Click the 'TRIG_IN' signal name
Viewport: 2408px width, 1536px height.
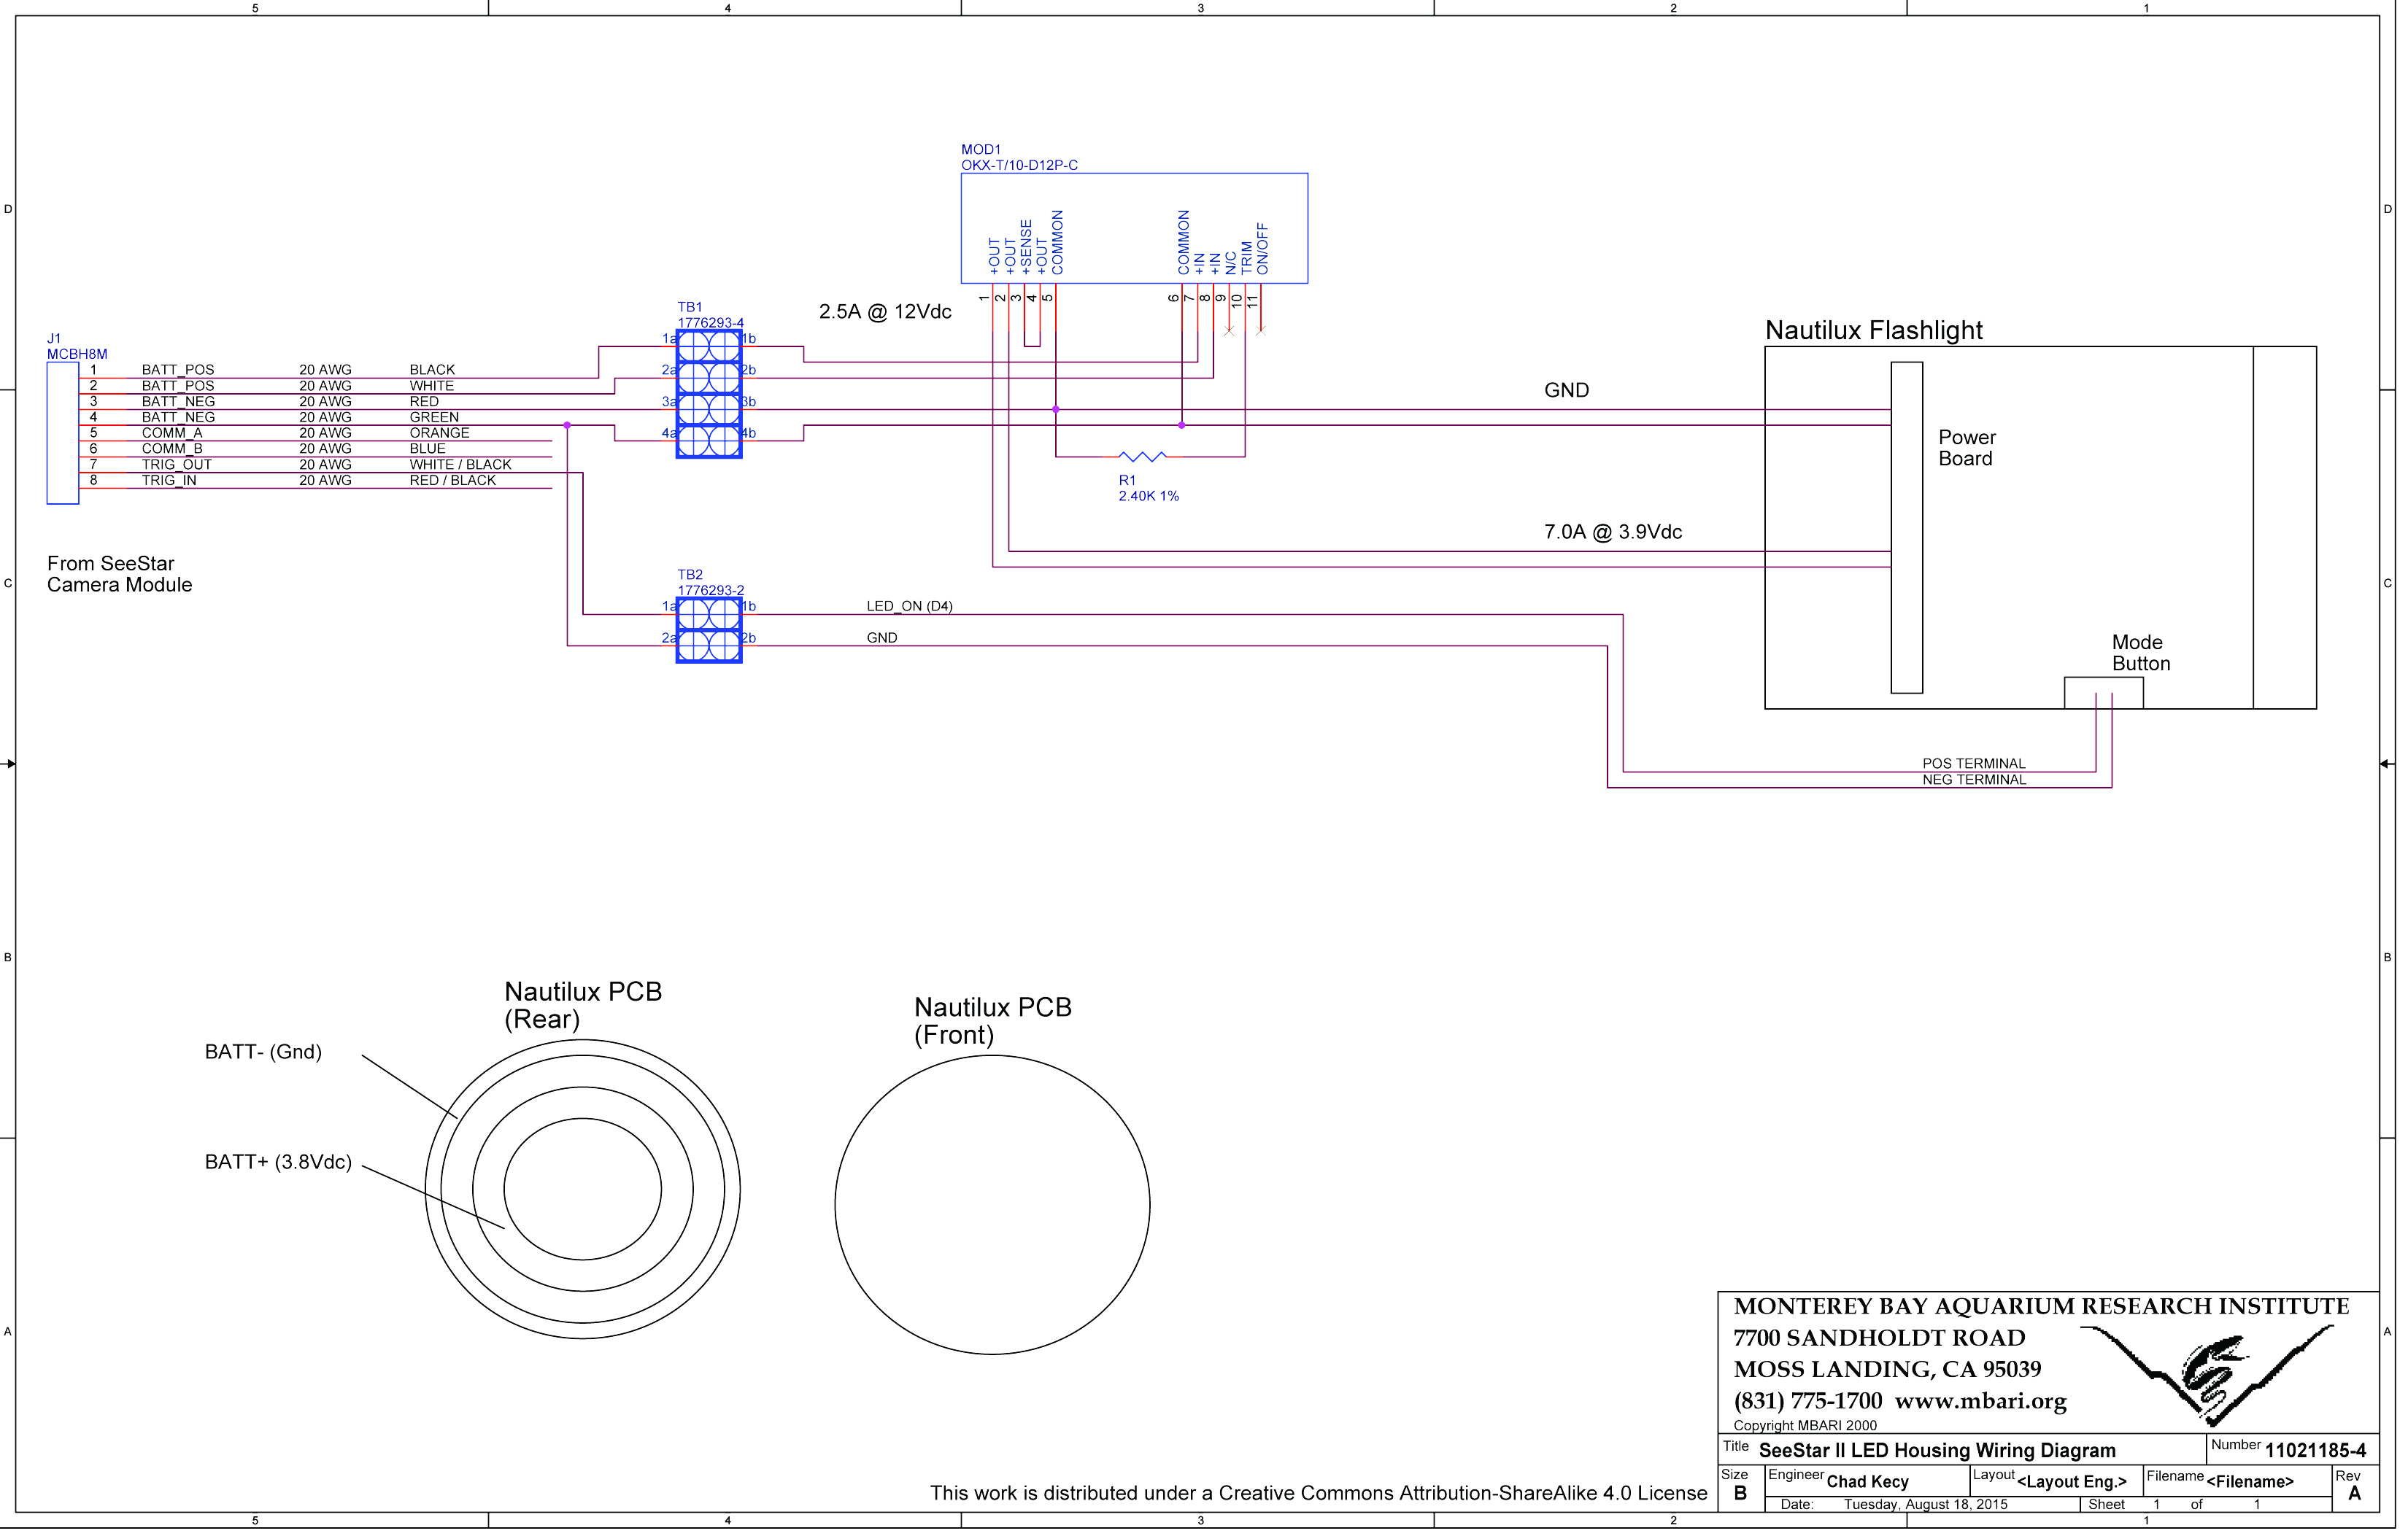[169, 481]
